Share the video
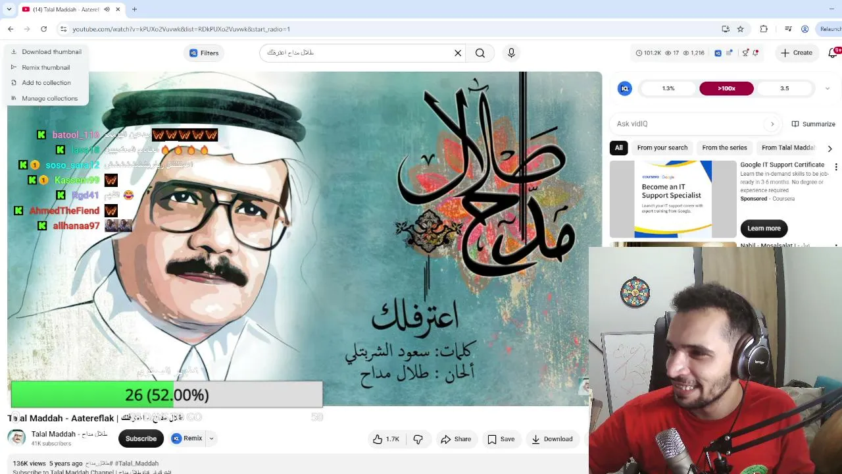This screenshot has width=842, height=474. (456, 439)
